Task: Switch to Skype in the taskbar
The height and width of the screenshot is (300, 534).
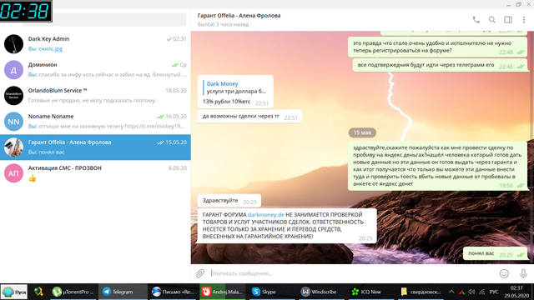Action: (264, 292)
